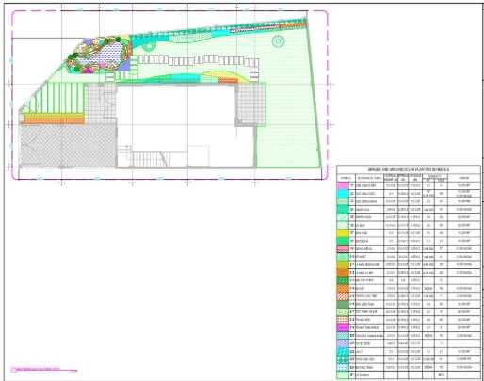Screen dimensions: 484x381
Task: Choose the orange diagonal-striped legend swatch
Action: click(x=343, y=296)
